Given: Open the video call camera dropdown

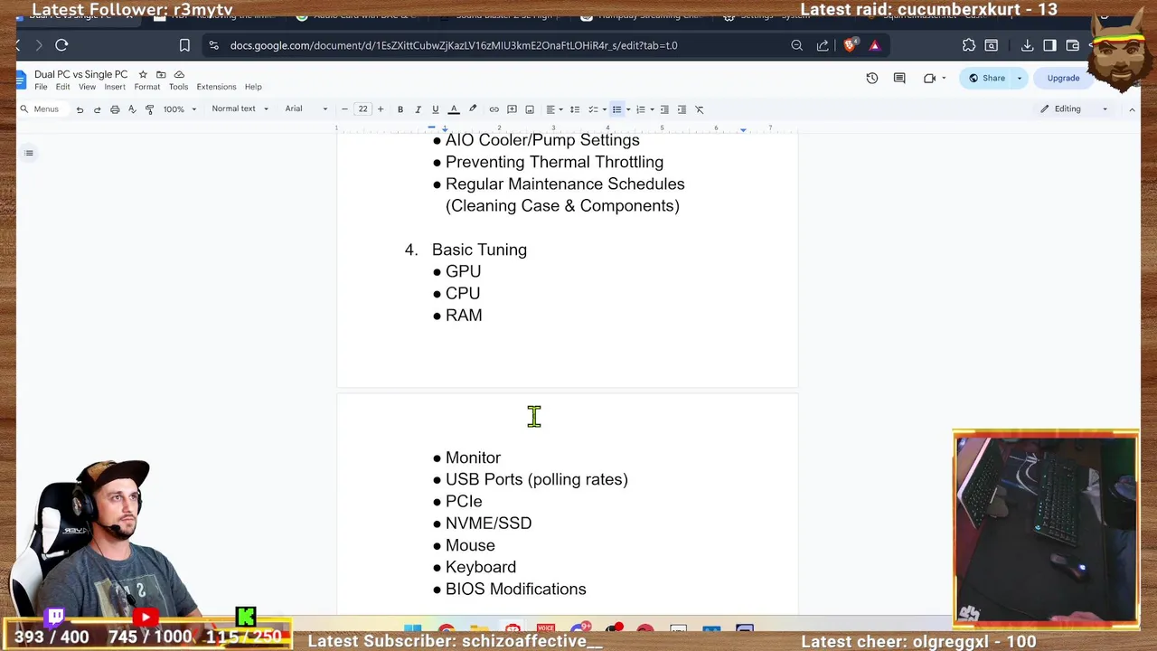Looking at the screenshot, I should point(935,78).
